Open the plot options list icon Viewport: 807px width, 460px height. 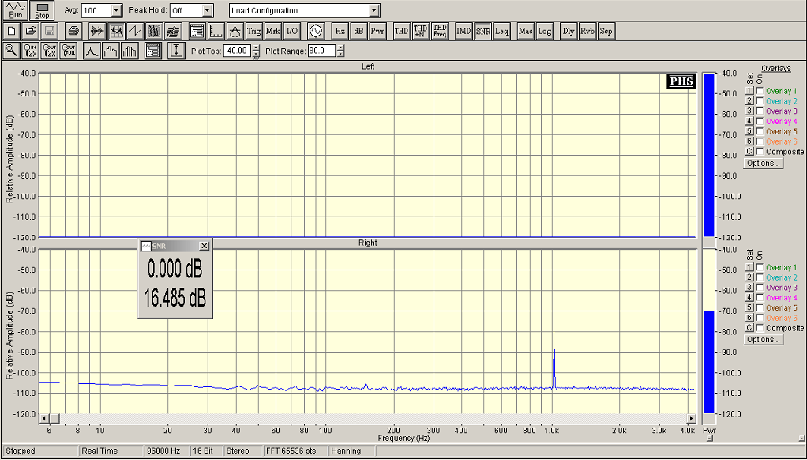[x=153, y=51]
